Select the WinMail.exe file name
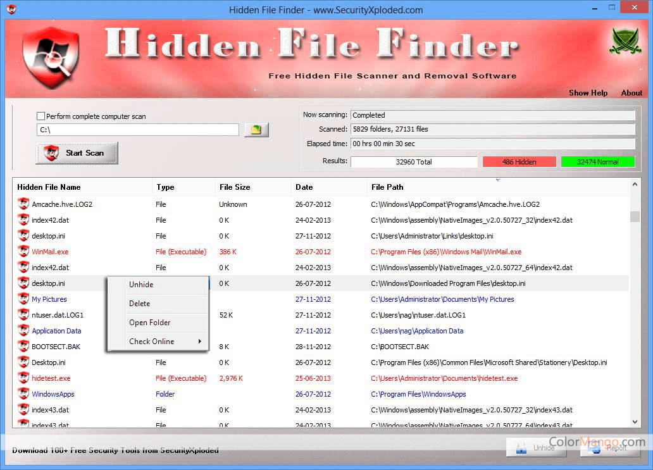Image resolution: width=653 pixels, height=470 pixels. coord(50,252)
